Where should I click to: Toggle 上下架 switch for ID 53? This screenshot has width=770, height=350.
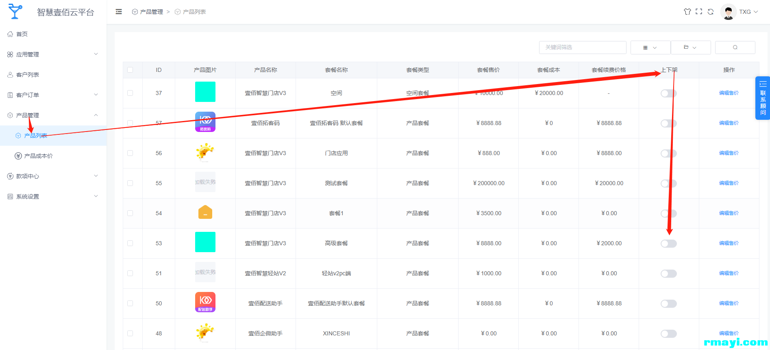tap(669, 244)
